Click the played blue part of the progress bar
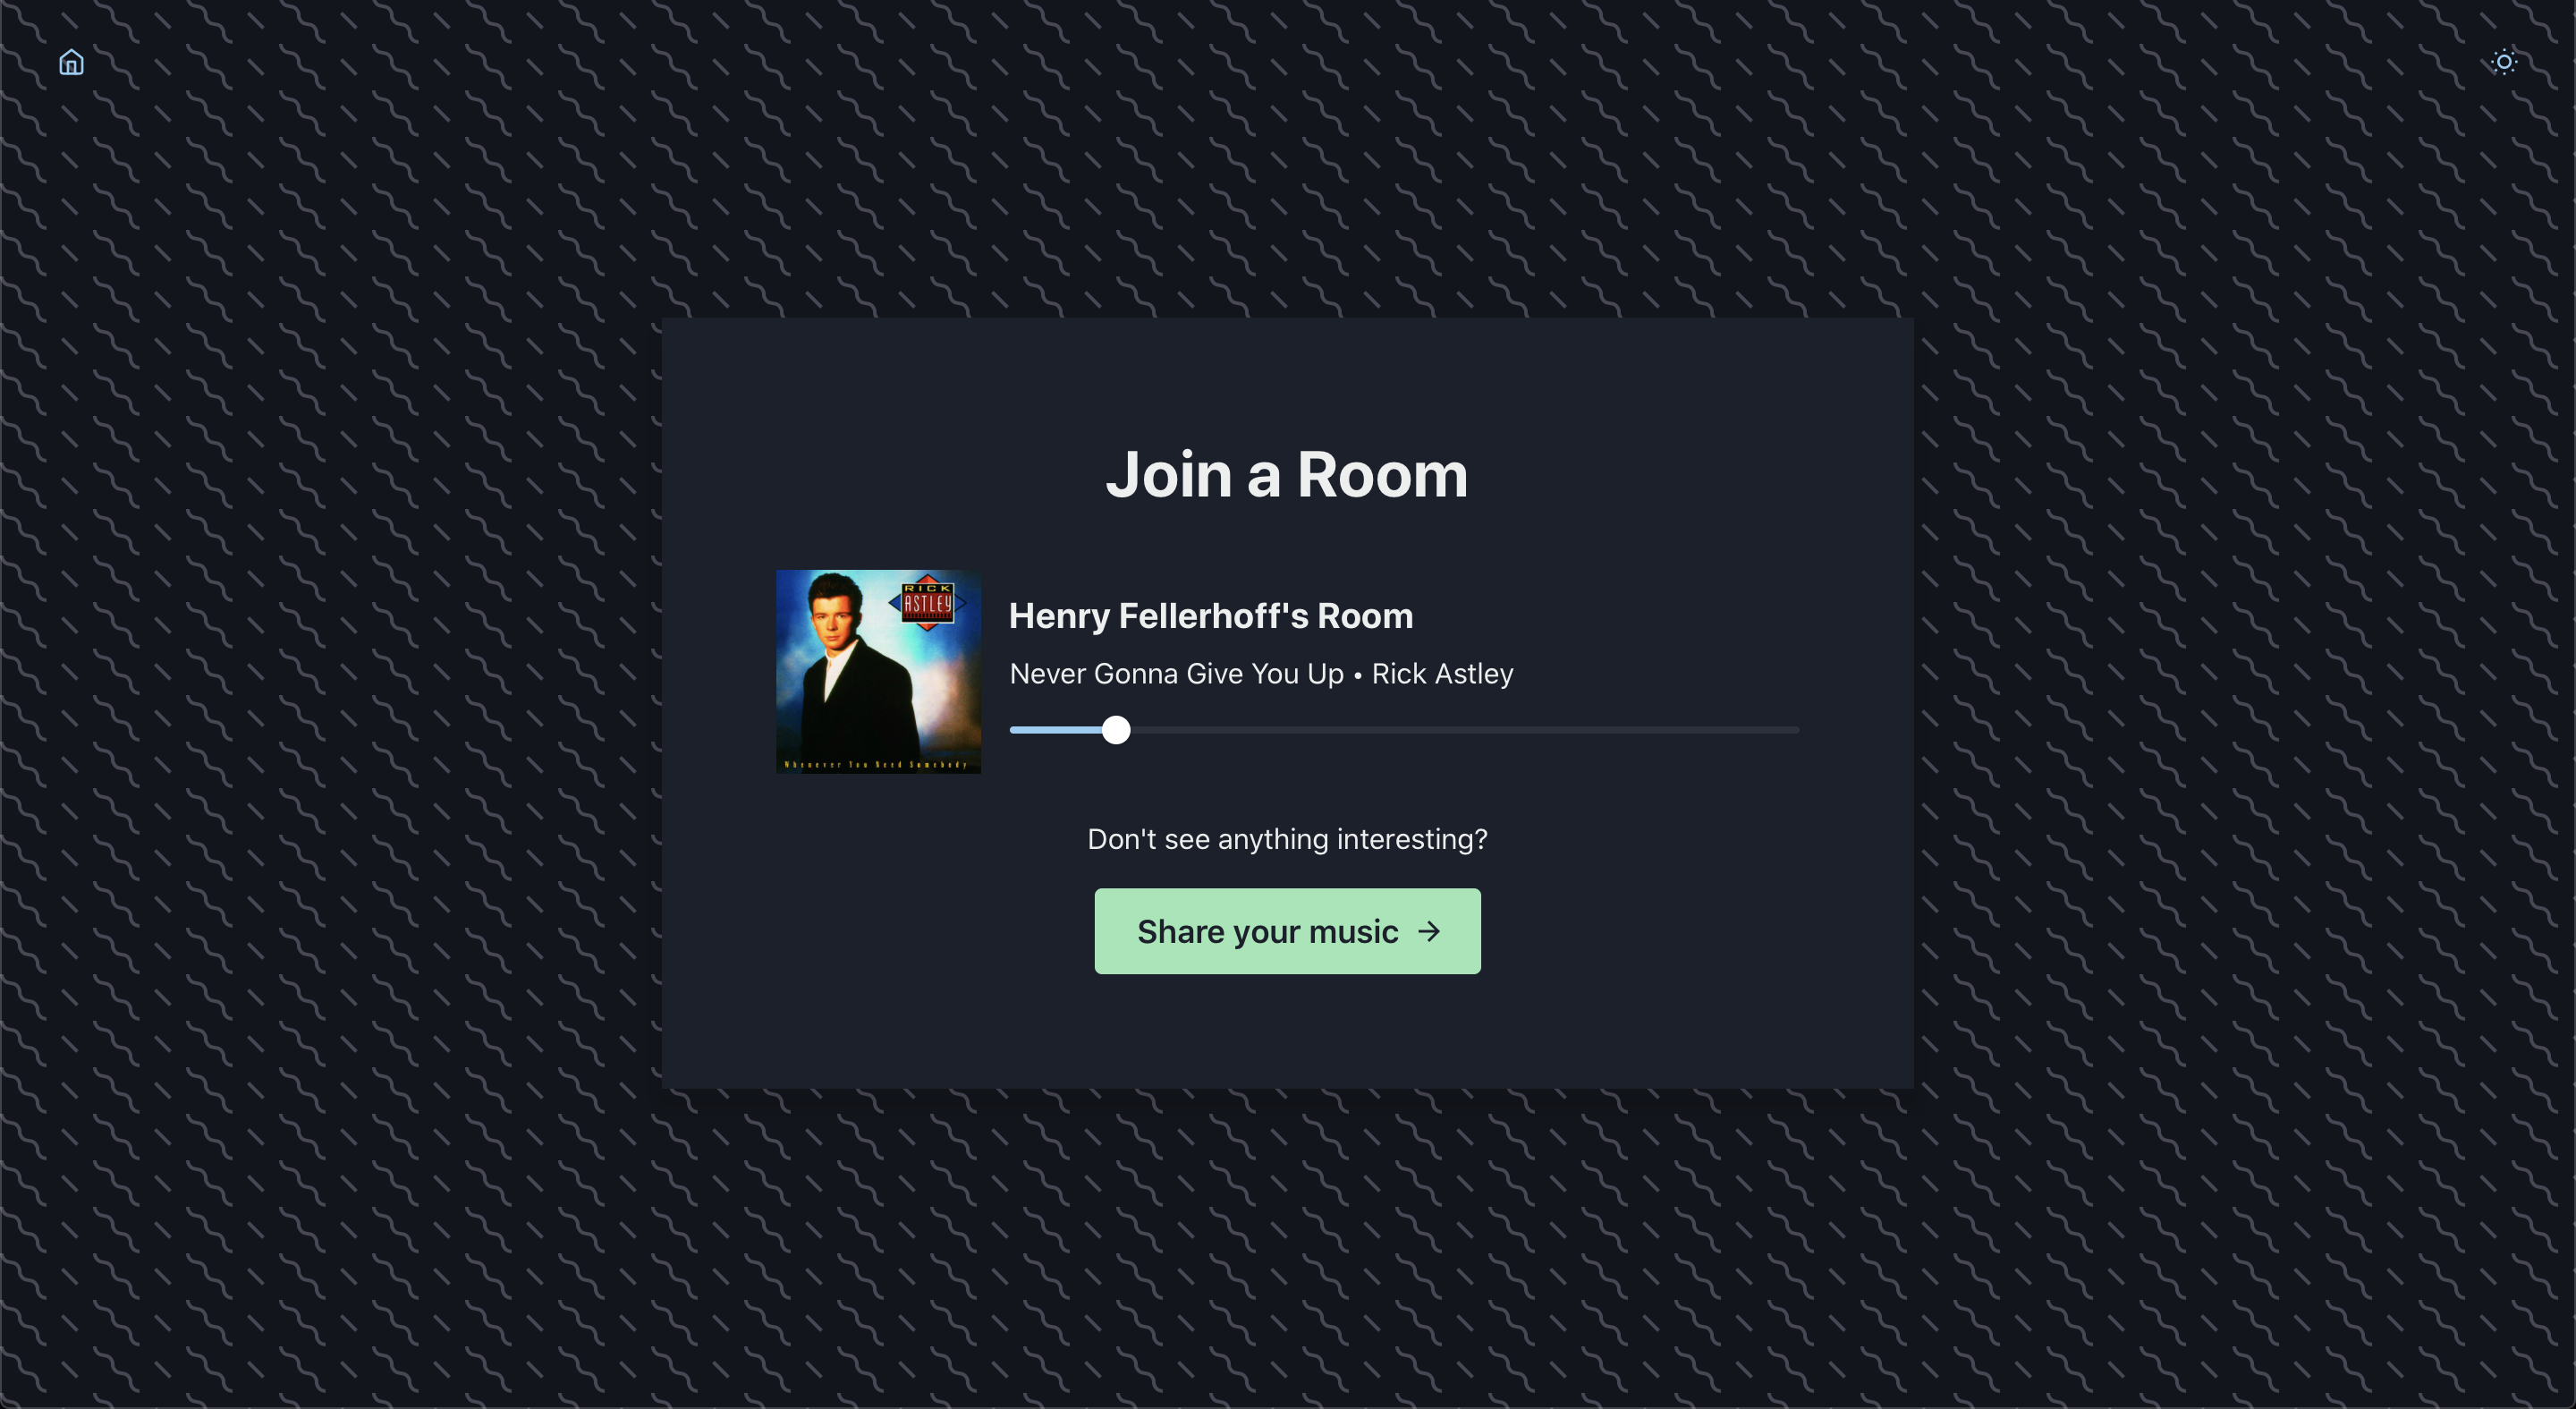Screen dimensions: 2576x1409 (x=1055, y=730)
